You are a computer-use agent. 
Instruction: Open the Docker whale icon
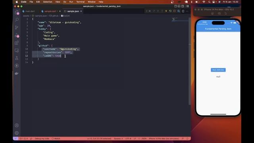(17, 73)
